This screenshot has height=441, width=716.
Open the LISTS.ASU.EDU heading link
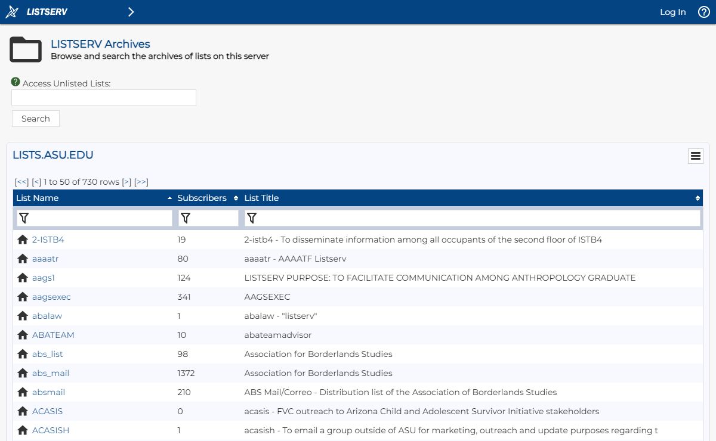pyautogui.click(x=53, y=155)
